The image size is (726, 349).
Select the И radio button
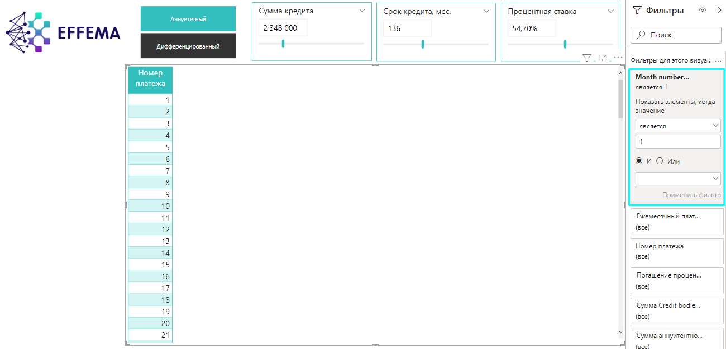639,161
